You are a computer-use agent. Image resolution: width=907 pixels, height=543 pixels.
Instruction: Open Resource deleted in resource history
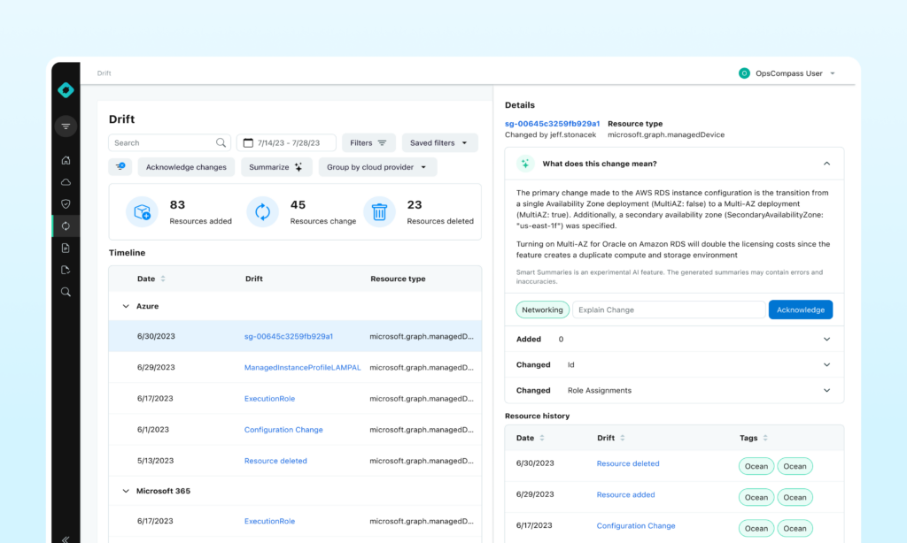click(x=628, y=463)
